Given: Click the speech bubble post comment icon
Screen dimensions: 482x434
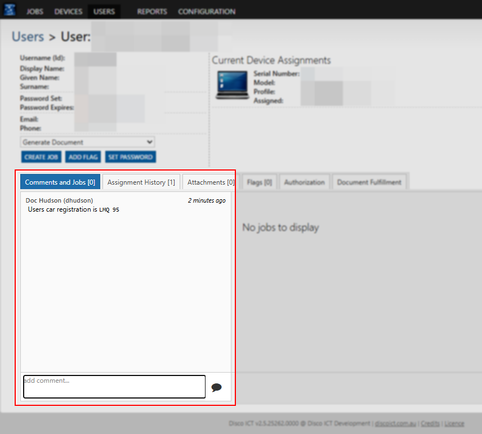Looking at the screenshot, I should [216, 387].
